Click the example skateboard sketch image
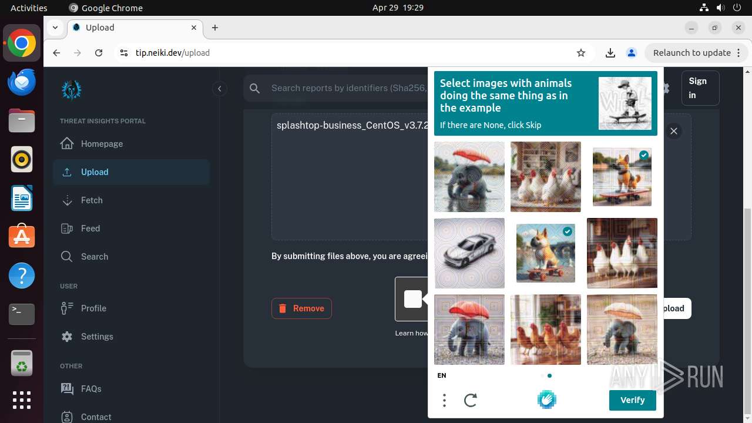The height and width of the screenshot is (423, 752). click(625, 103)
